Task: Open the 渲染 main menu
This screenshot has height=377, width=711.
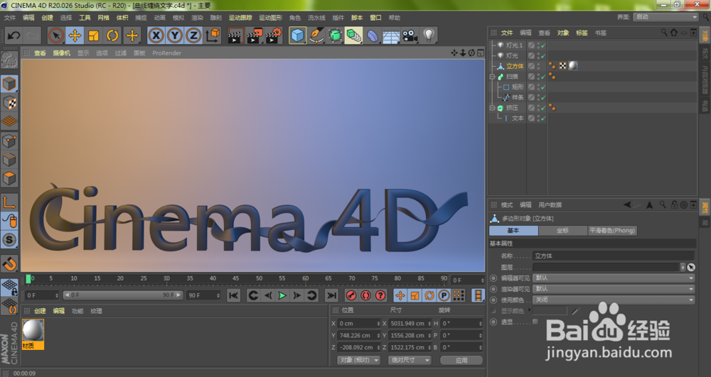Action: tap(197, 18)
